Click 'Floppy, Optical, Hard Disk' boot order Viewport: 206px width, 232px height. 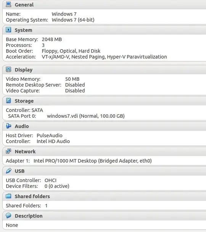pyautogui.click(x=71, y=51)
